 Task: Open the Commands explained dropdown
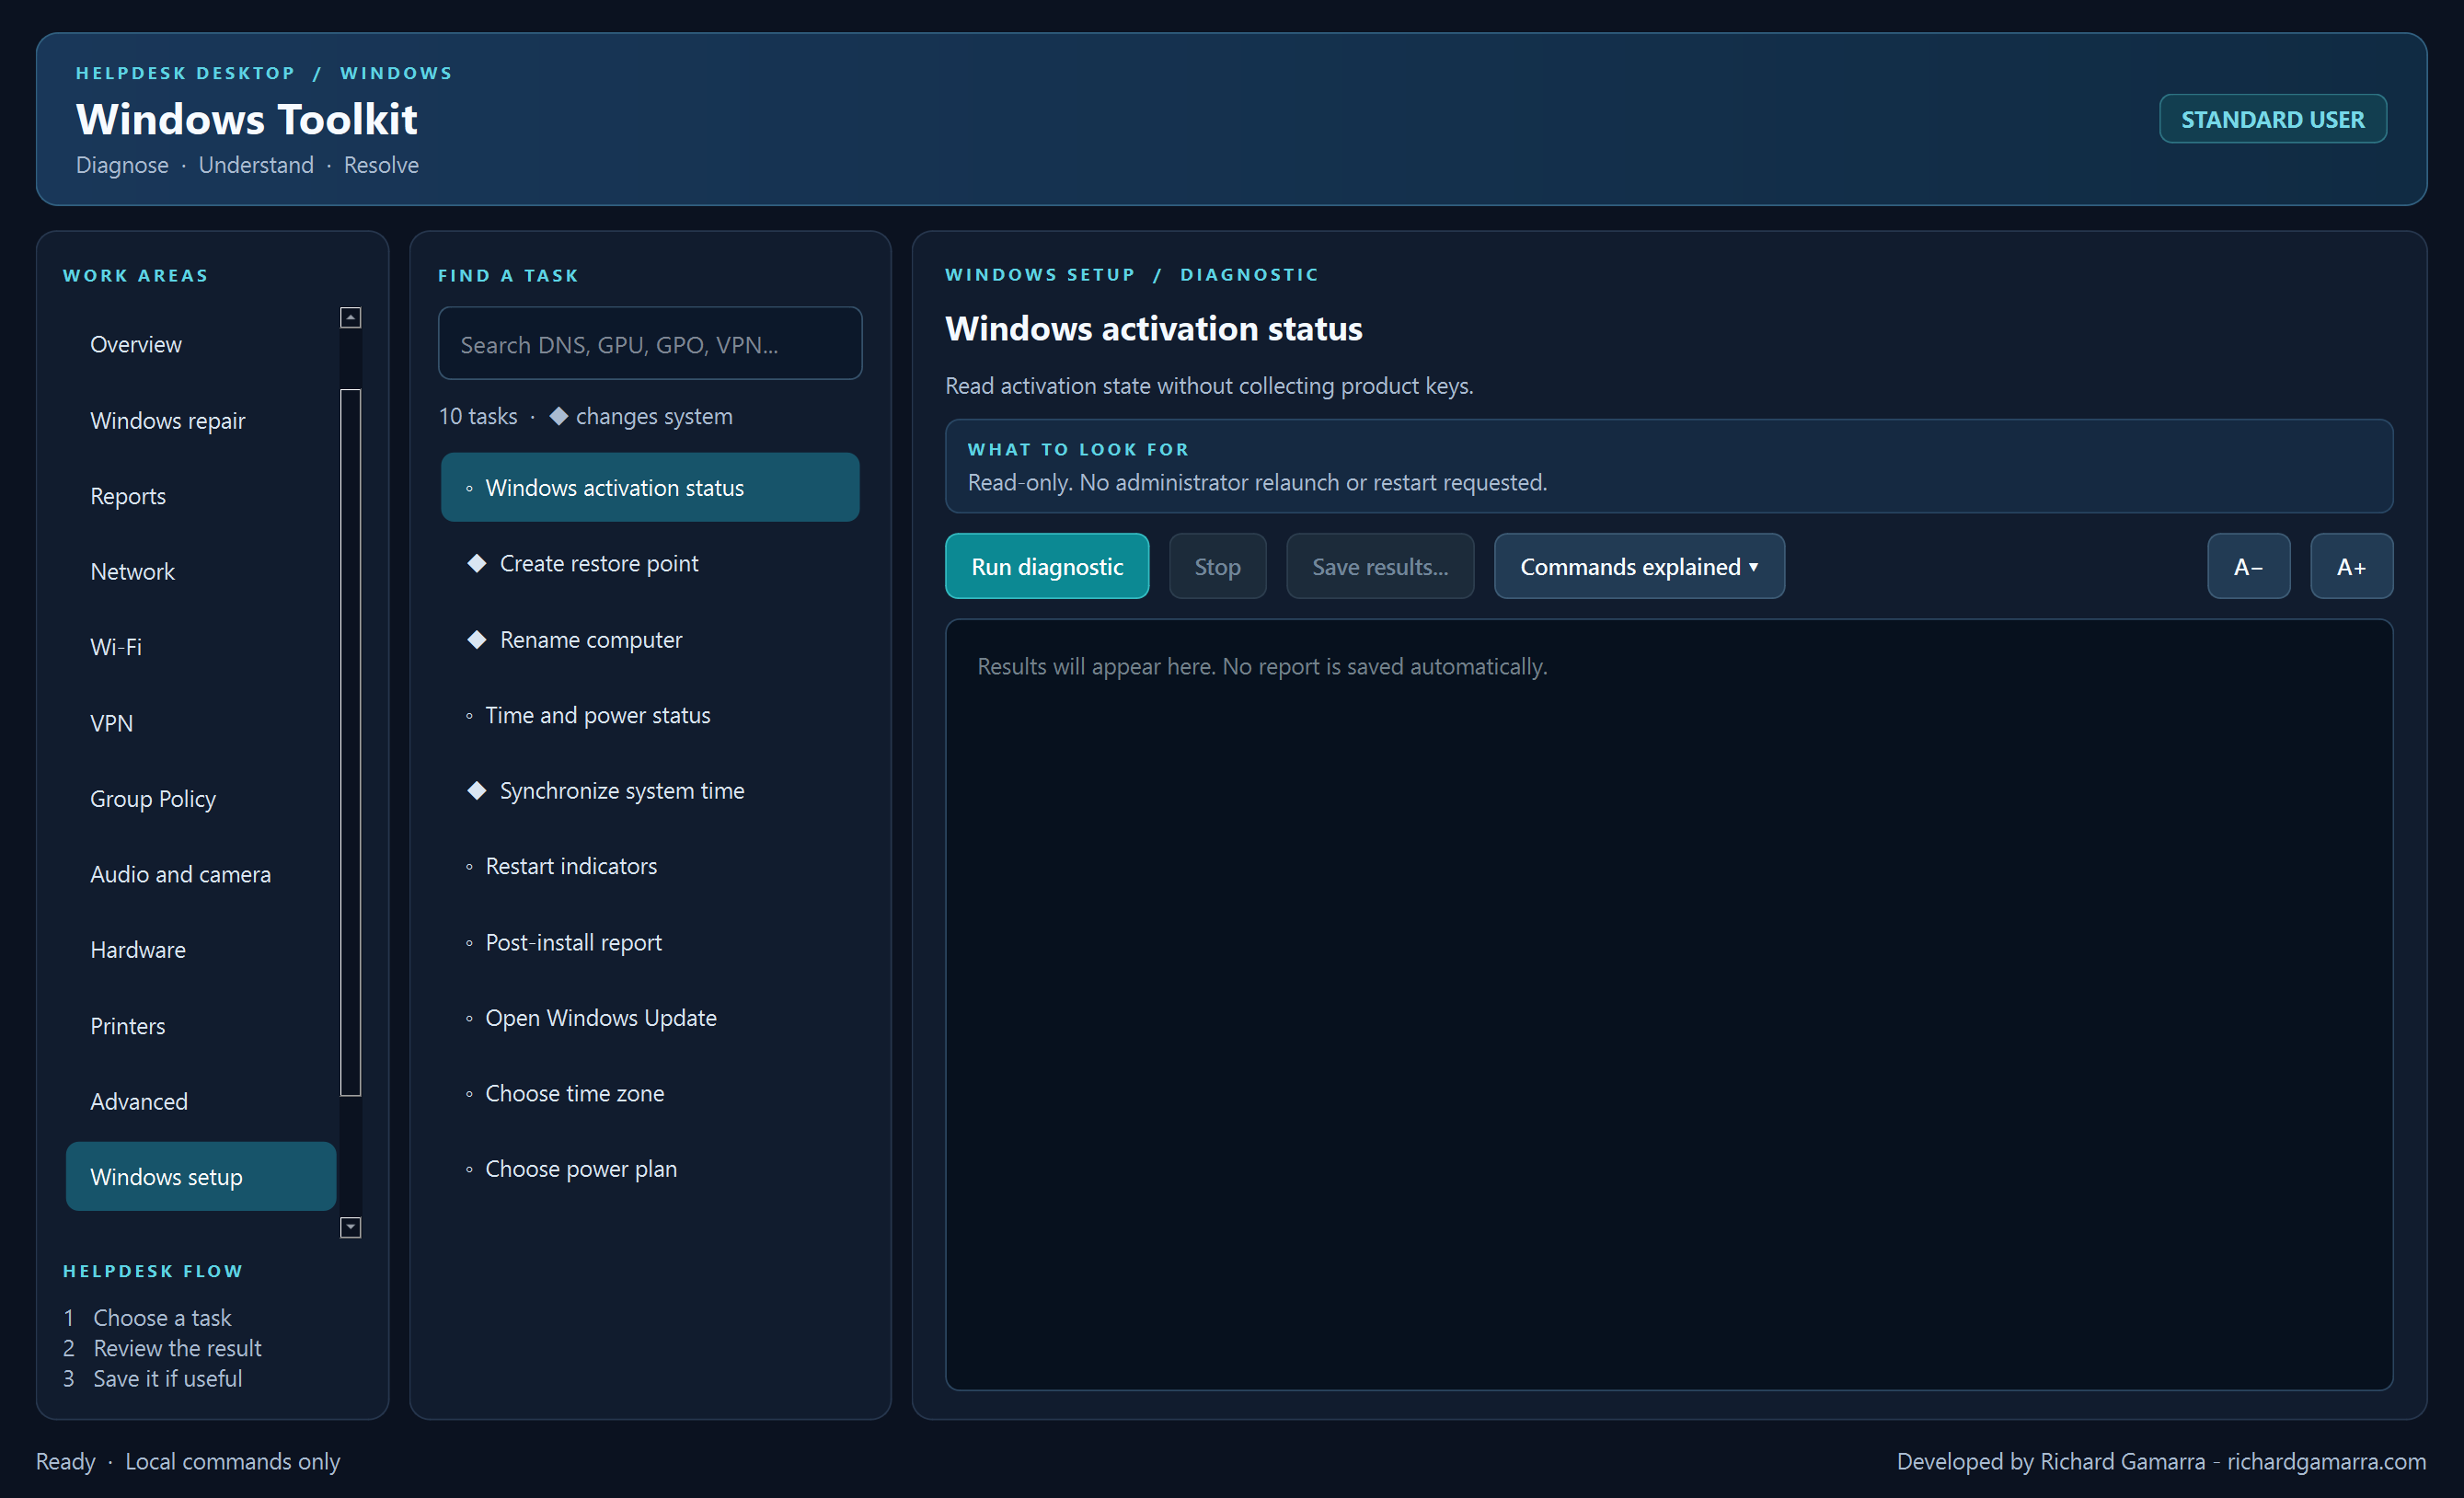click(1639, 566)
